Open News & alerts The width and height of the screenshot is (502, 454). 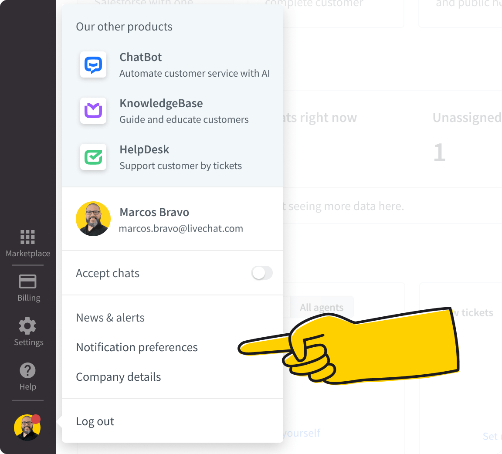coord(110,318)
